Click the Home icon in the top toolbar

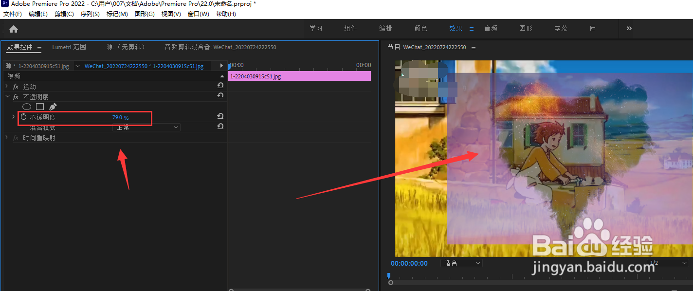coord(13,28)
